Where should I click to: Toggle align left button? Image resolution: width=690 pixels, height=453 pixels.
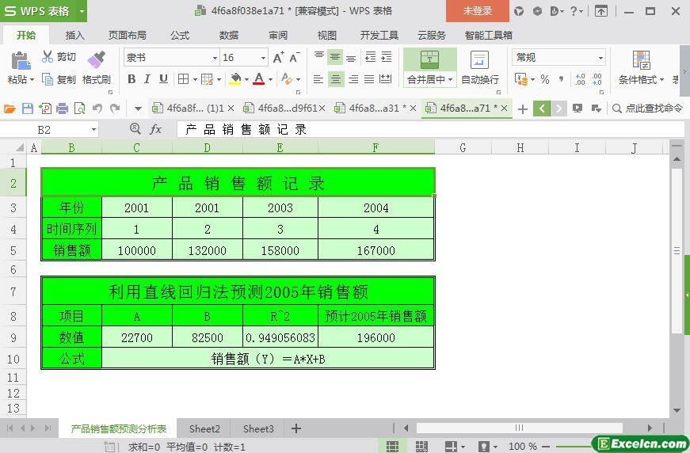318,79
